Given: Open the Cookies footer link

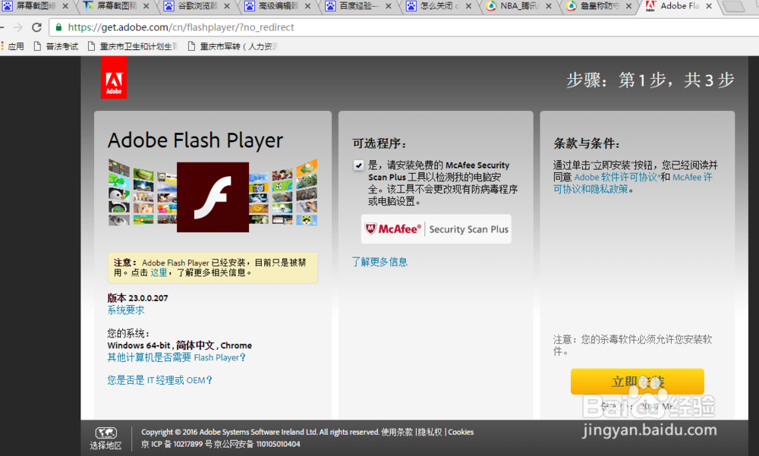Looking at the screenshot, I should tap(461, 432).
